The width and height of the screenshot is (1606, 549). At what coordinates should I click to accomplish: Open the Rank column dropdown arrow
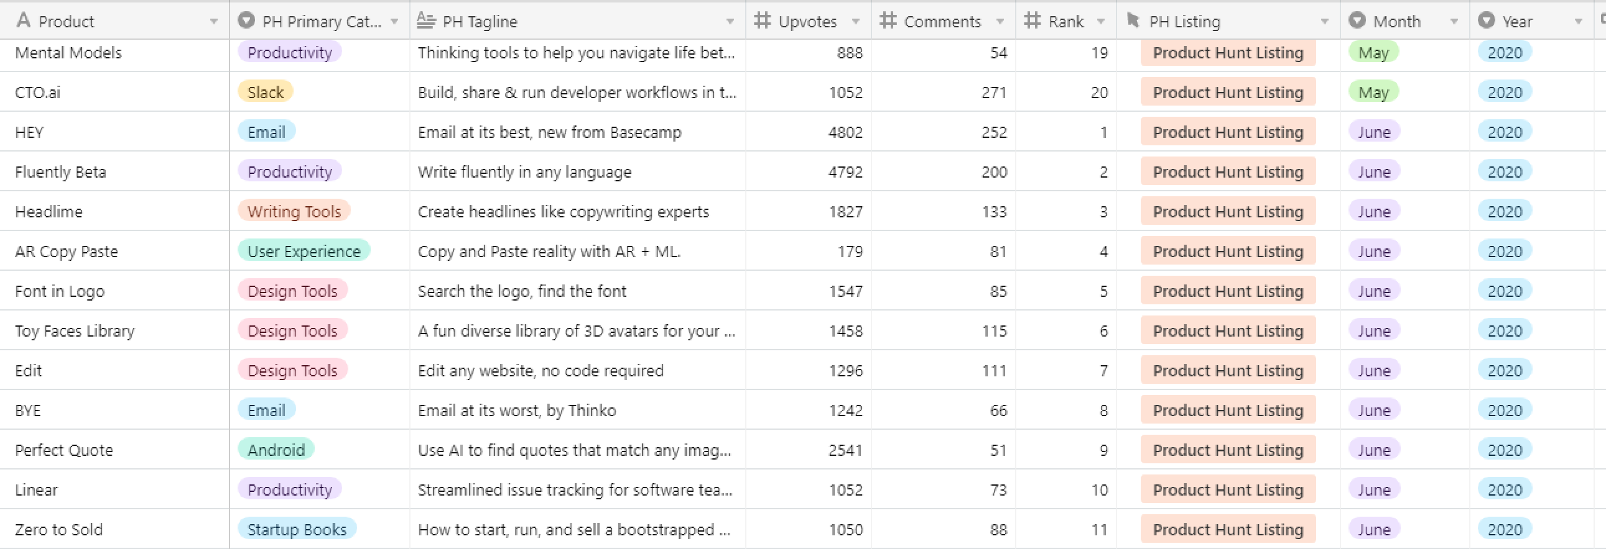[1101, 21]
